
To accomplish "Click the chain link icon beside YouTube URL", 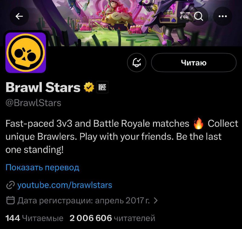I will pos(11,185).
